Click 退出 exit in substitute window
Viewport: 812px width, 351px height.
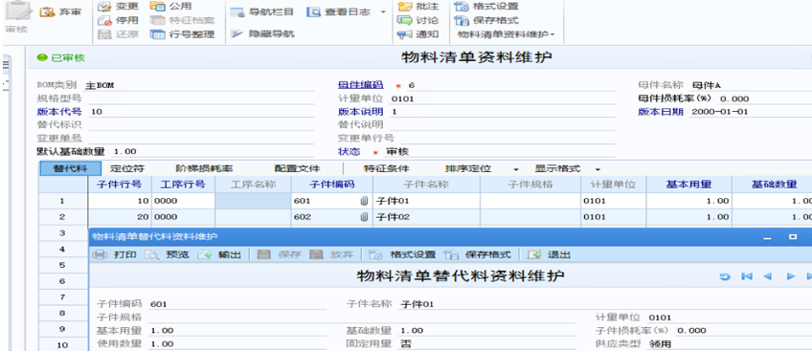point(549,254)
